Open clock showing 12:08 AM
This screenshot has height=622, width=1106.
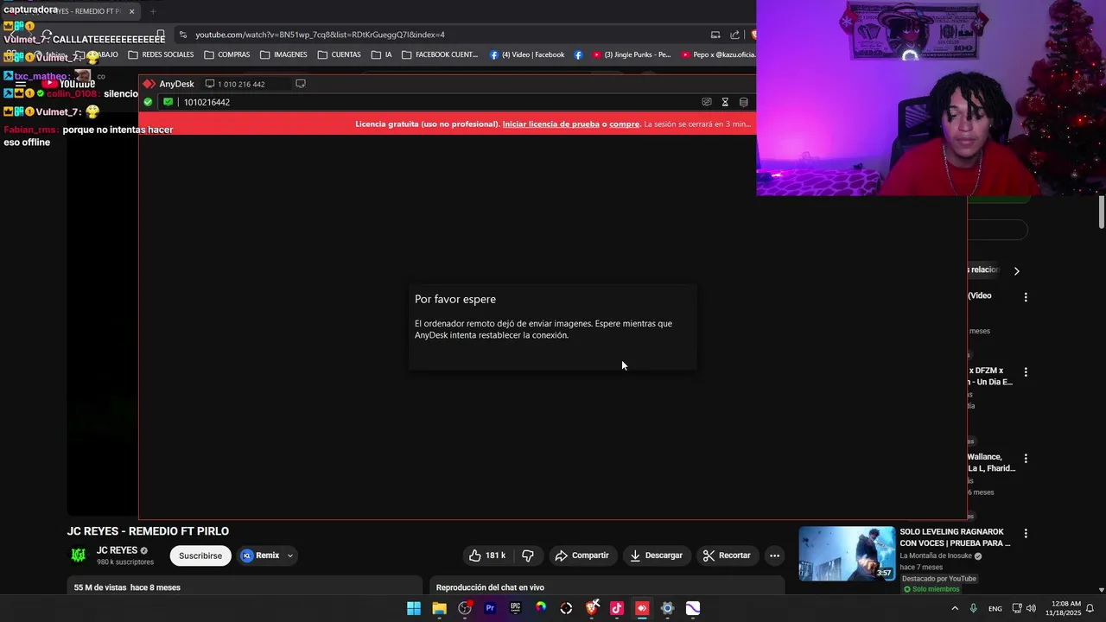point(1065,608)
